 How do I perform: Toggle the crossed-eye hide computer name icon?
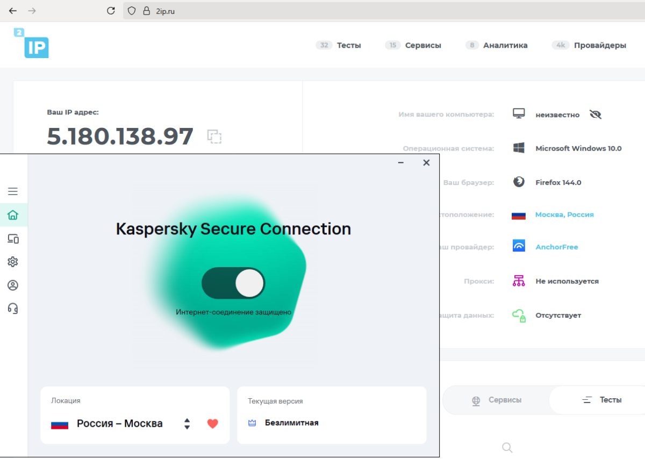pos(595,114)
